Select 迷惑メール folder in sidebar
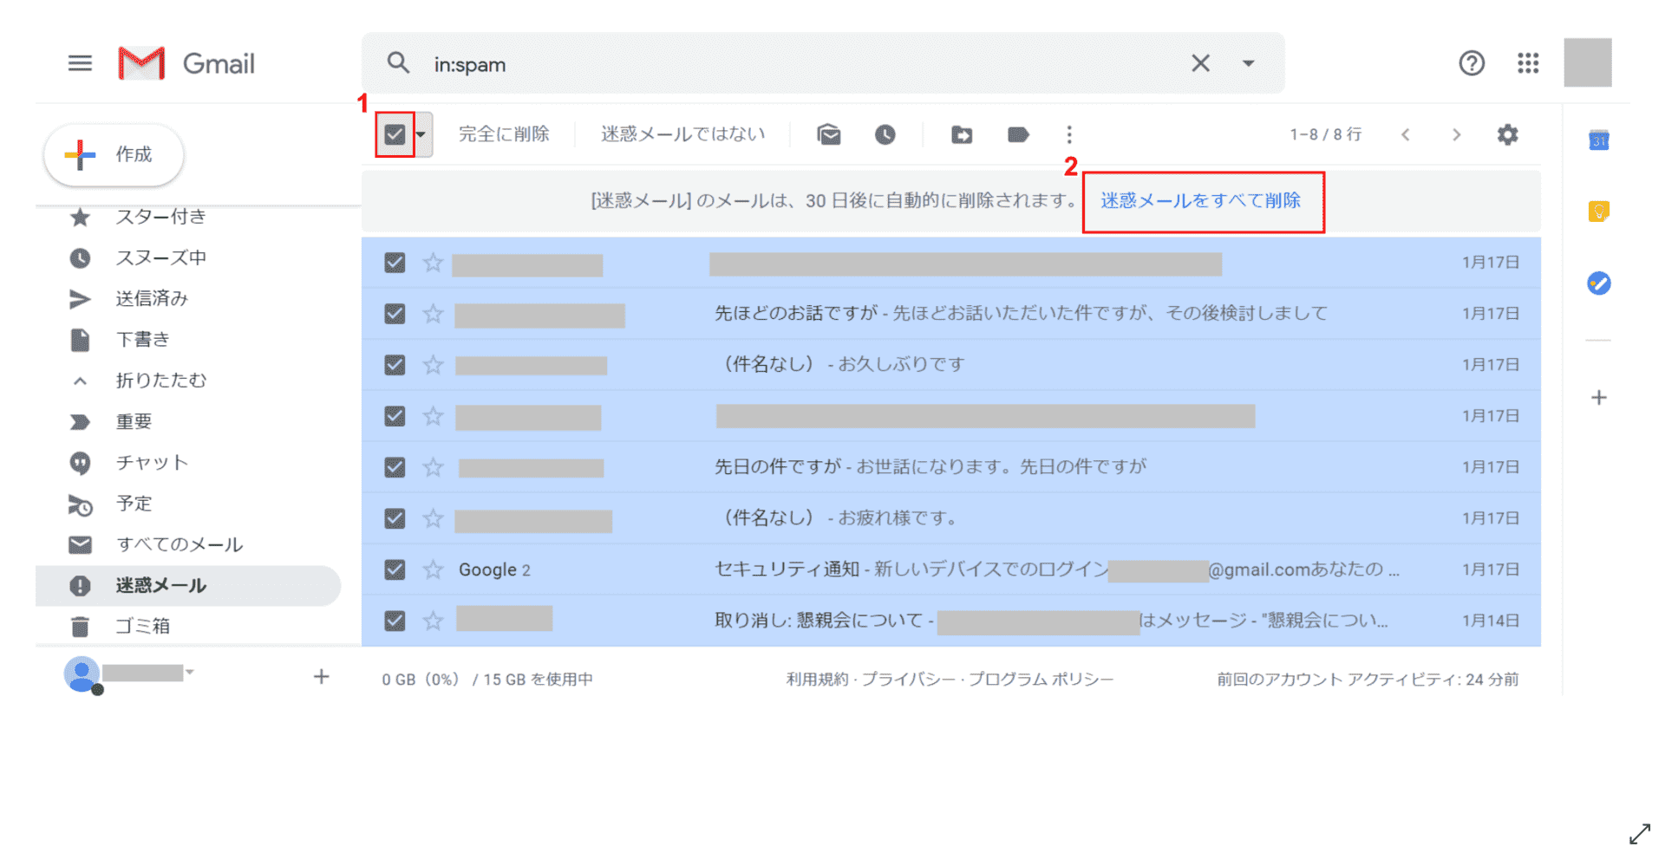The width and height of the screenshot is (1665, 859). (188, 585)
